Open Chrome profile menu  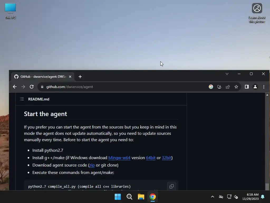pyautogui.click(x=255, y=87)
